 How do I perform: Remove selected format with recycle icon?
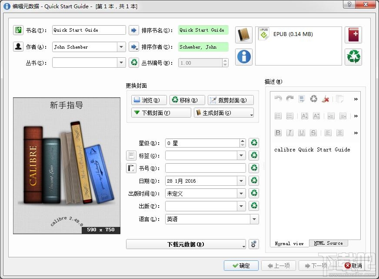coord(353,57)
